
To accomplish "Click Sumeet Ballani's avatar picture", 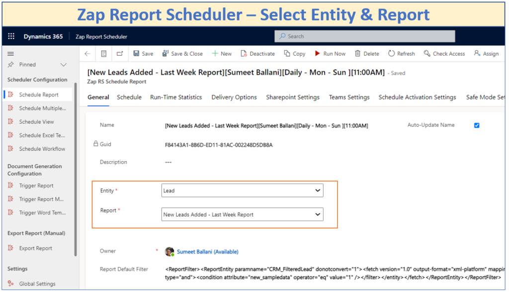I will pyautogui.click(x=170, y=251).
